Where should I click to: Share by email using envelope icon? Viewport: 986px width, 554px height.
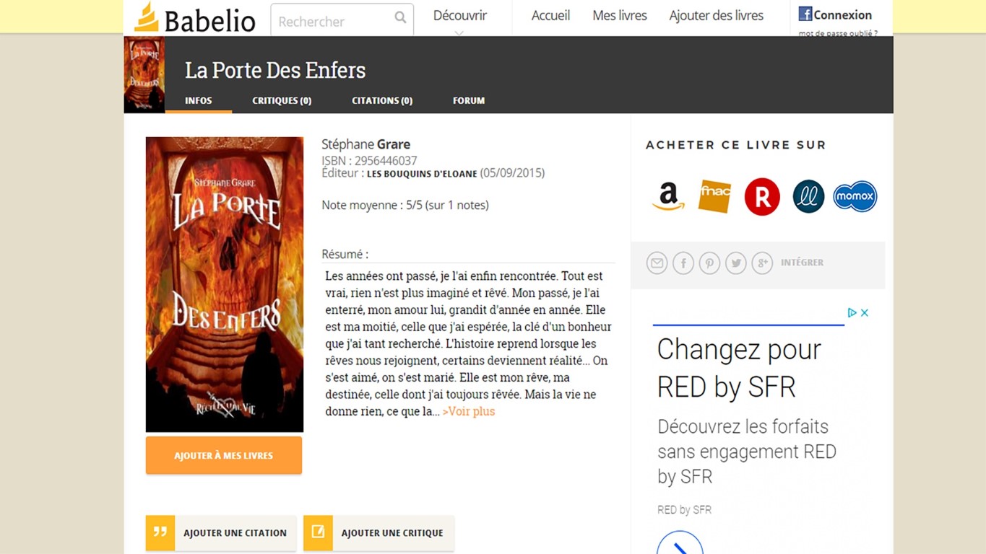[x=657, y=263]
